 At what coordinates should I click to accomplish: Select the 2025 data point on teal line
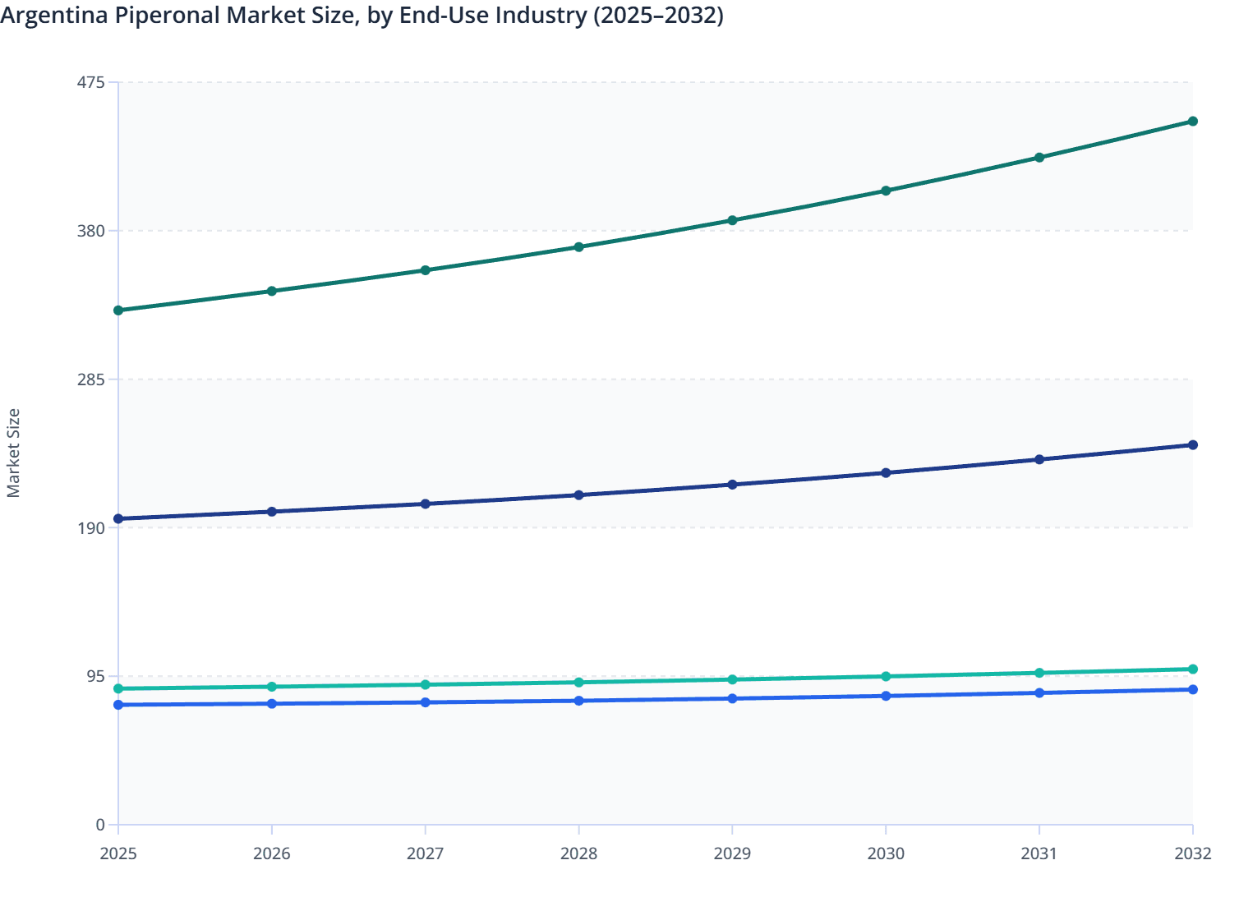click(117, 688)
